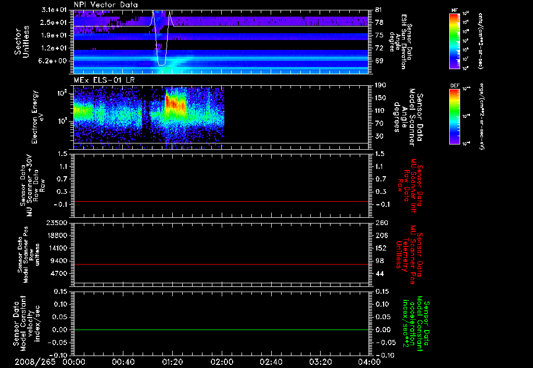Click the 70 scanner angle tick label
Viewport: 533px width, 368px height.
click(379, 124)
